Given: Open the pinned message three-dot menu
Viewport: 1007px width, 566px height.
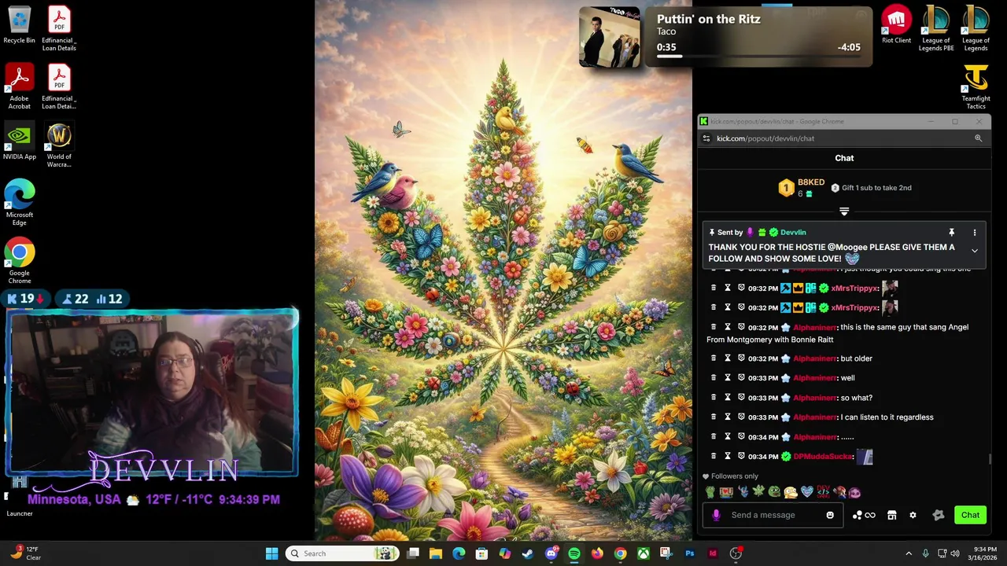Looking at the screenshot, I should coord(974,233).
